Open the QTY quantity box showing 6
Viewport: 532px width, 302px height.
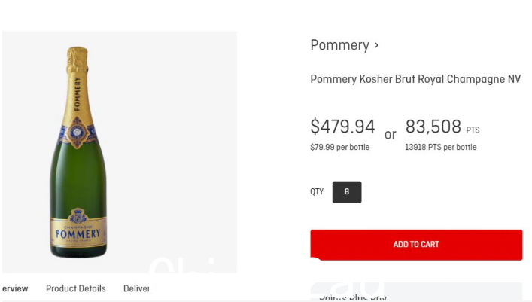[x=347, y=192]
